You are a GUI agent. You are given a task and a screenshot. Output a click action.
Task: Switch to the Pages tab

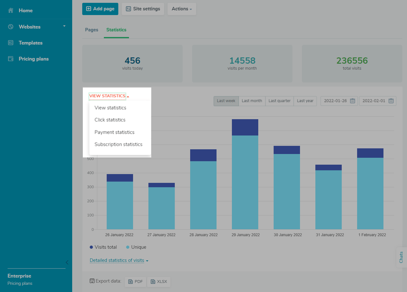92,30
